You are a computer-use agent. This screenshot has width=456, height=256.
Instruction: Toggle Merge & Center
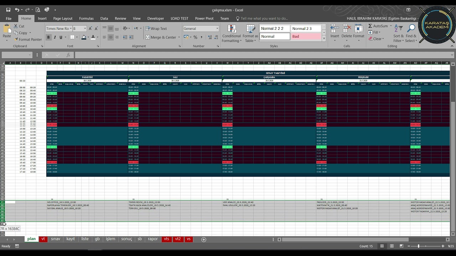pyautogui.click(x=161, y=37)
